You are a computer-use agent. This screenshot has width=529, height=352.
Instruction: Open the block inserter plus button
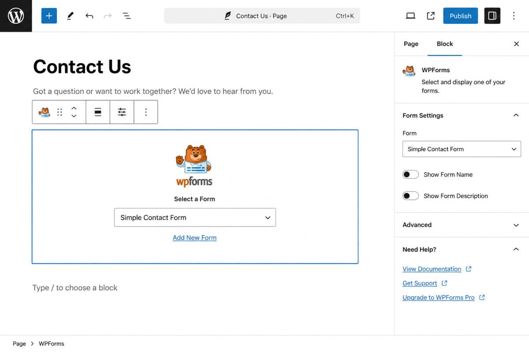[49, 16]
